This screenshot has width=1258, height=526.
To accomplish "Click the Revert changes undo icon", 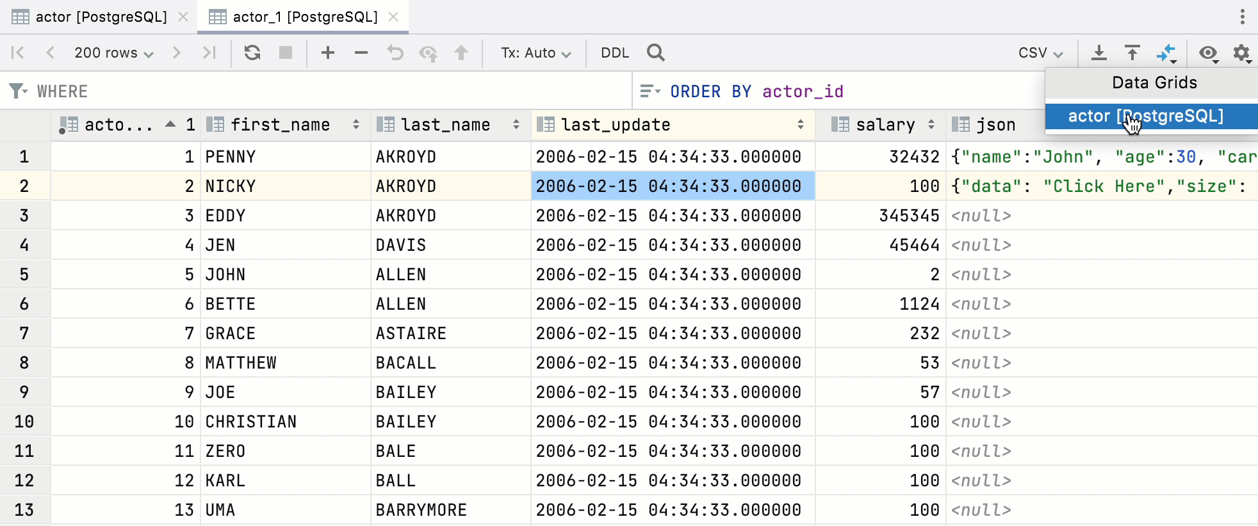I will coord(395,52).
